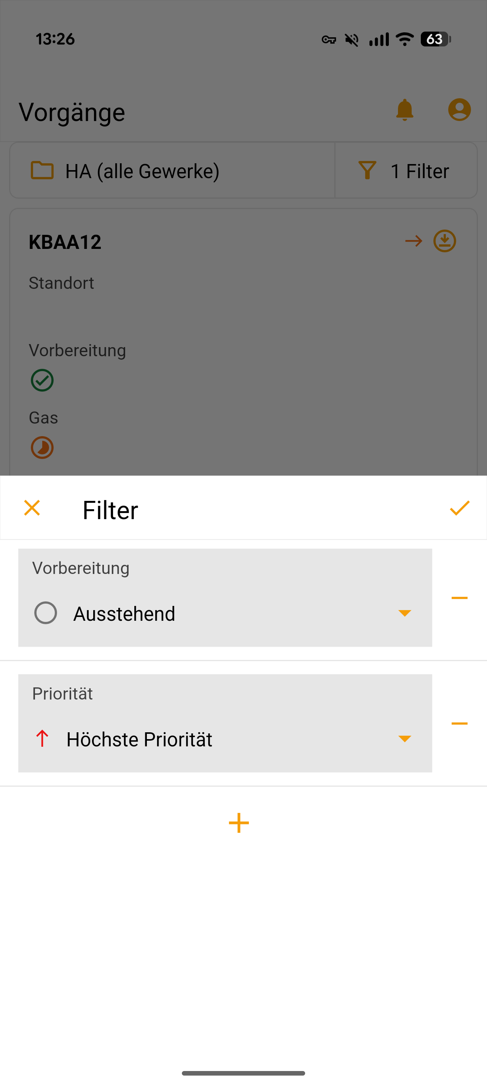This screenshot has width=487, height=1087.
Task: Tap the Filter panel title
Action: click(x=110, y=510)
